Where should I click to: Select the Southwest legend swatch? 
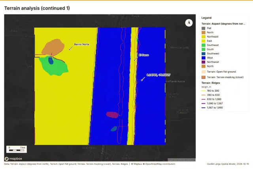(204, 53)
